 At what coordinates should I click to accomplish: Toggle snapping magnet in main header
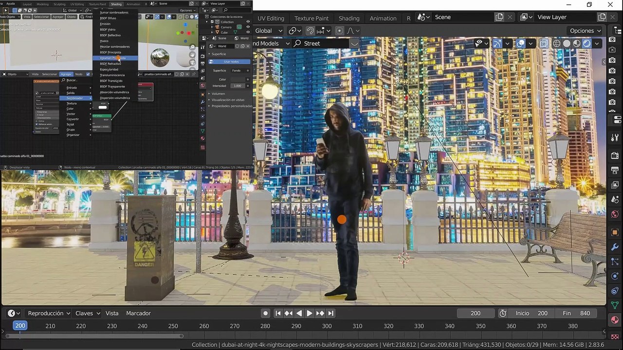(x=310, y=31)
